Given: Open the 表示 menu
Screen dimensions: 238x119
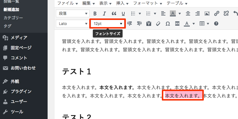Looking at the screenshot, I should tap(106, 3).
